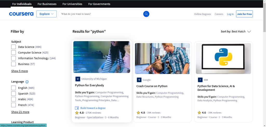This screenshot has height=127, width=266.
Task: Click the IBM partner badge icon
Action: coord(200,80)
